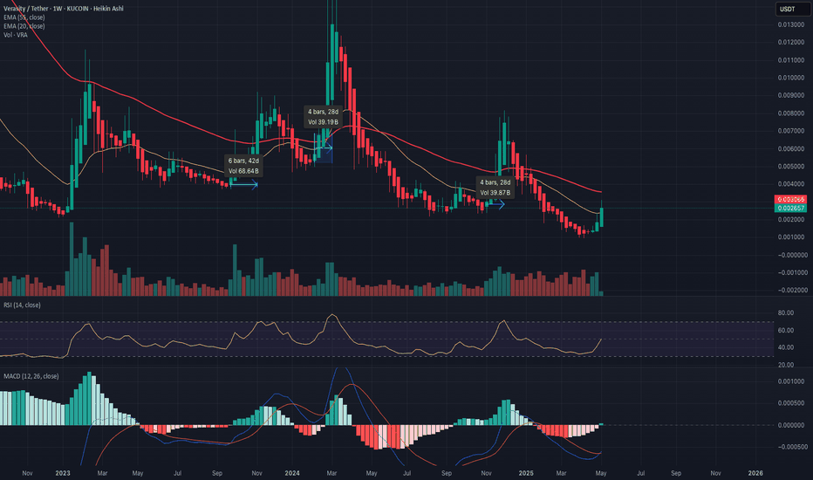Click the MACD −0.000500 scale label
Viewport: 813px width, 480px height.
coord(790,447)
